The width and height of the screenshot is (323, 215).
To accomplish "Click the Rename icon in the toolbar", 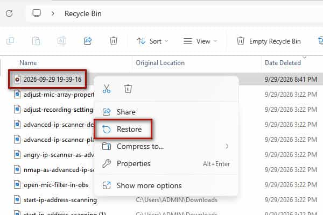I will point(62,41).
